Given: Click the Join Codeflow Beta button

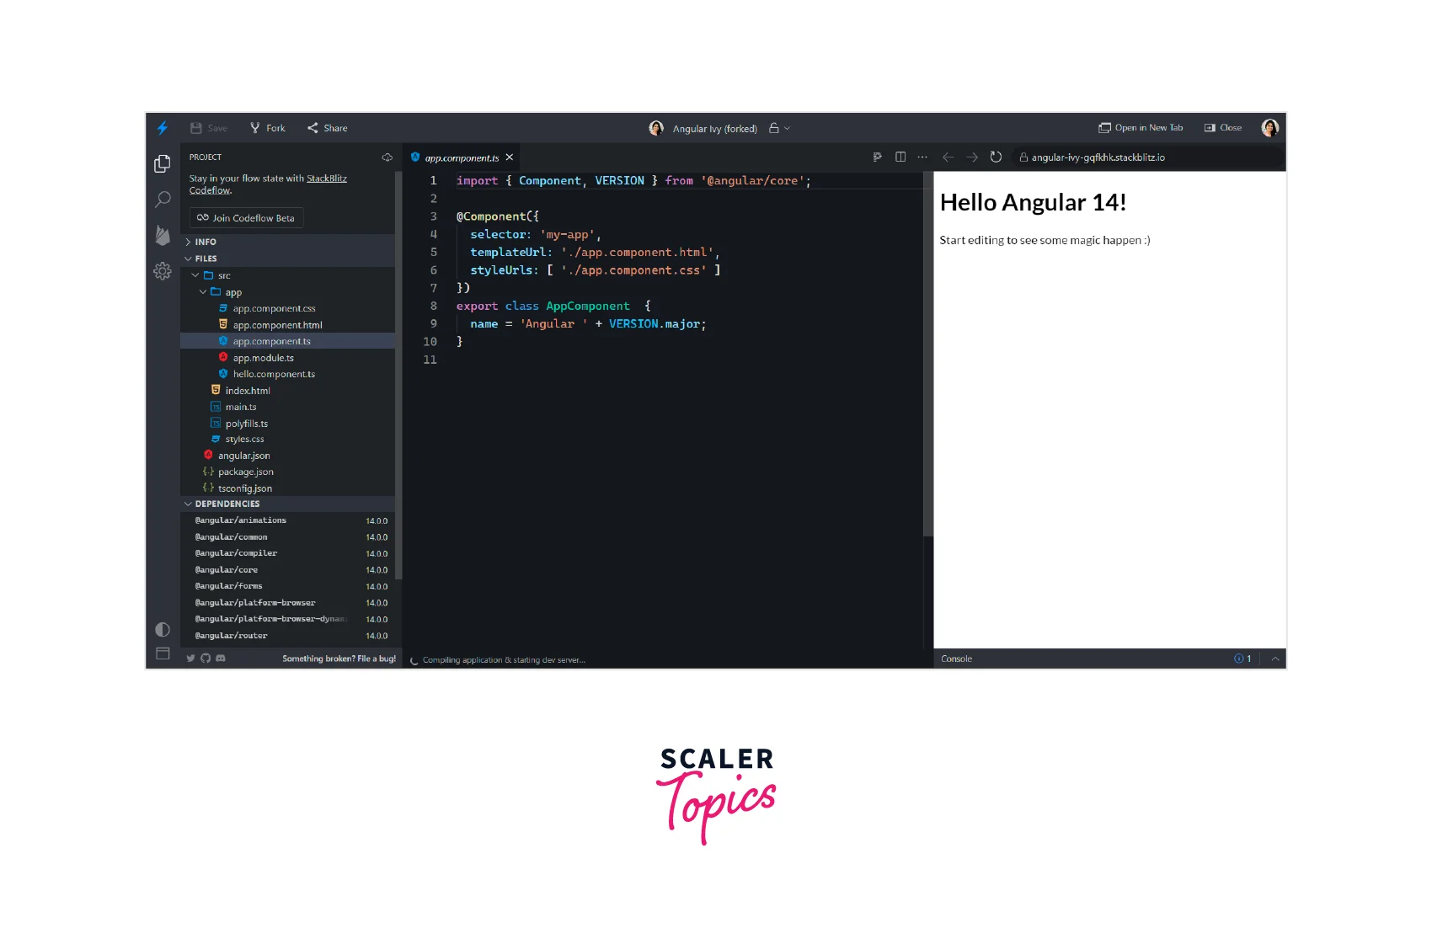Looking at the screenshot, I should tap(246, 218).
